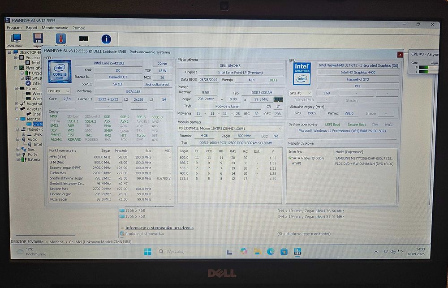Screen dimensions: 448x288
Task: Click the Procesor chip icon in tree
Action: click(x=22, y=57)
